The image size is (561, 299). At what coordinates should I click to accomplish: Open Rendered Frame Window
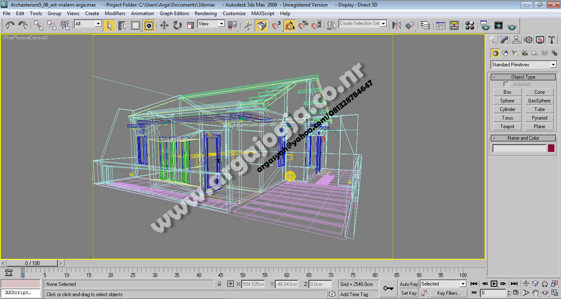pyautogui.click(x=498, y=25)
